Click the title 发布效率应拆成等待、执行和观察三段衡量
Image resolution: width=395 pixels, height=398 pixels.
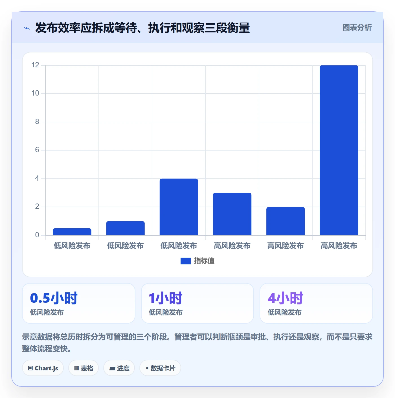tap(142, 28)
